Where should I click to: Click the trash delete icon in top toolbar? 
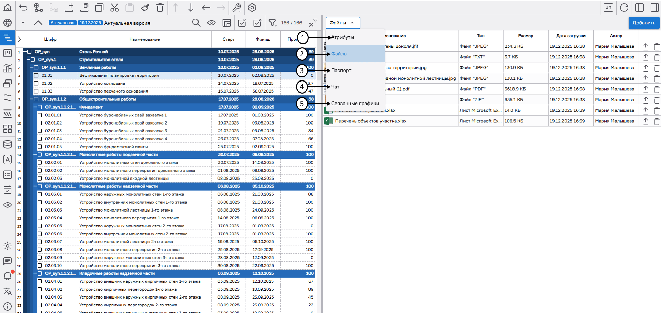[160, 8]
